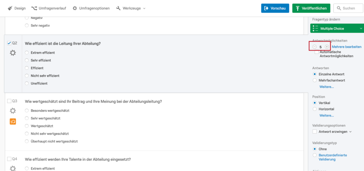Decrease answer choices with minus icon

315,47
